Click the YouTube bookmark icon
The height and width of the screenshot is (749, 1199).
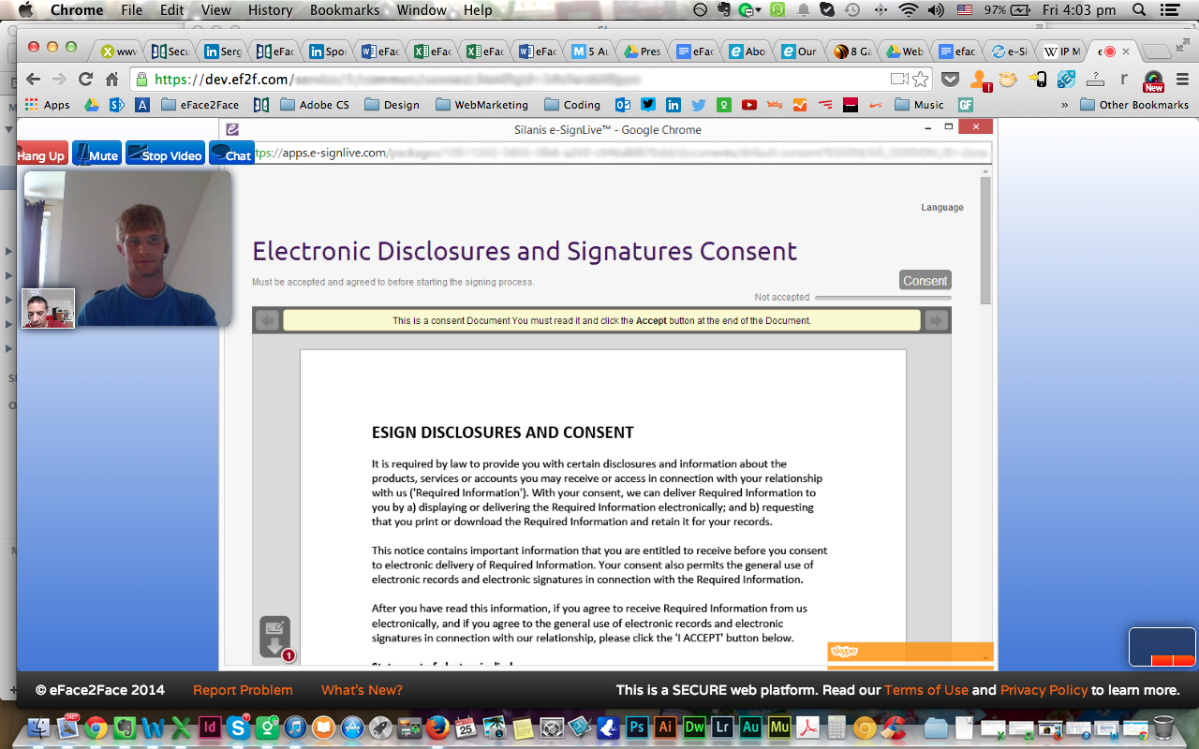(748, 105)
